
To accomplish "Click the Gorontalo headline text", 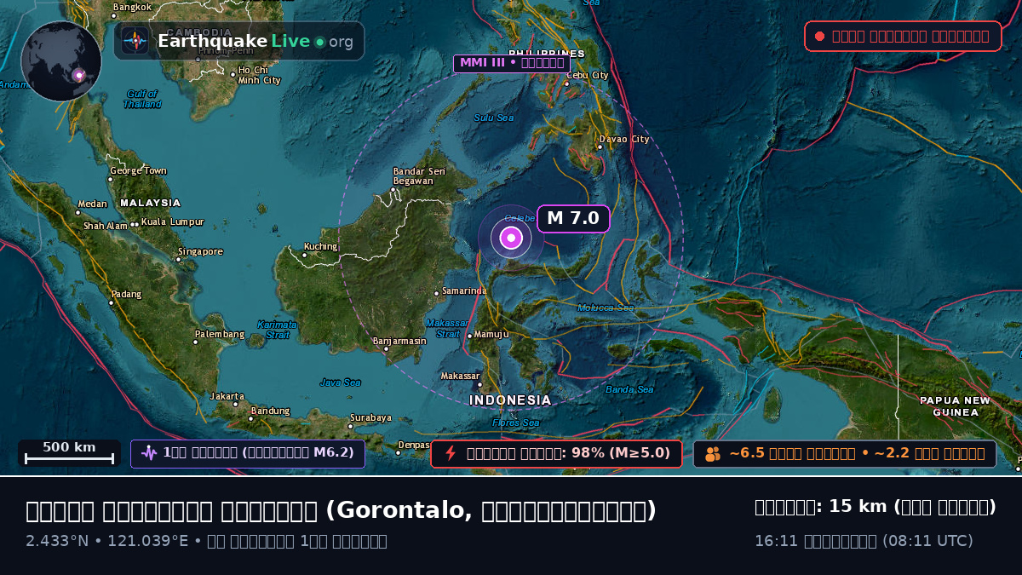I will pos(341,511).
